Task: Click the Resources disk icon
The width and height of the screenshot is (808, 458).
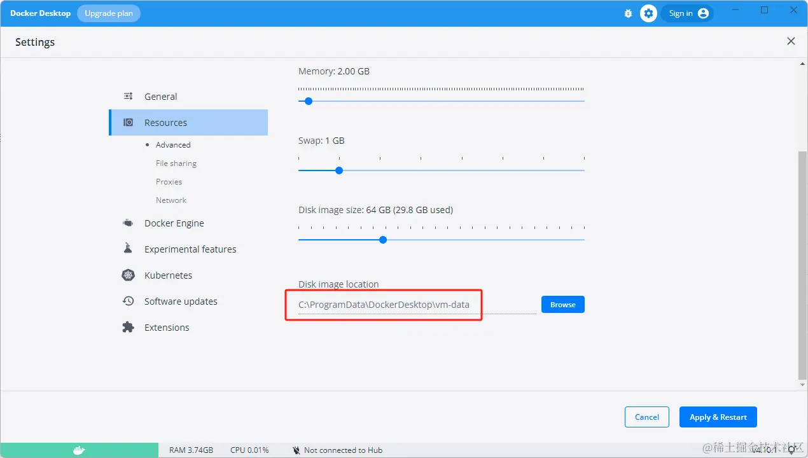Action: 129,122
